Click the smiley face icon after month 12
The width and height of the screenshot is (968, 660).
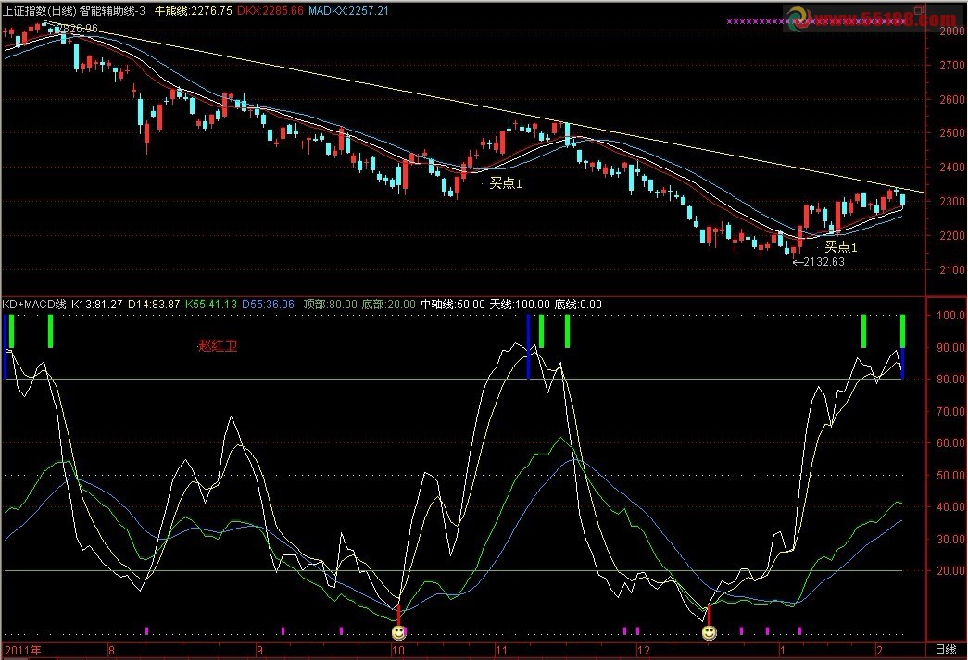click(709, 632)
